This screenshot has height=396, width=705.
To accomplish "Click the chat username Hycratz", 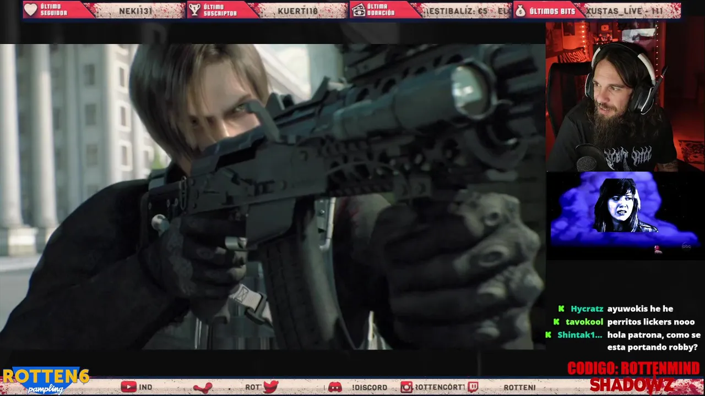I will pos(587,309).
